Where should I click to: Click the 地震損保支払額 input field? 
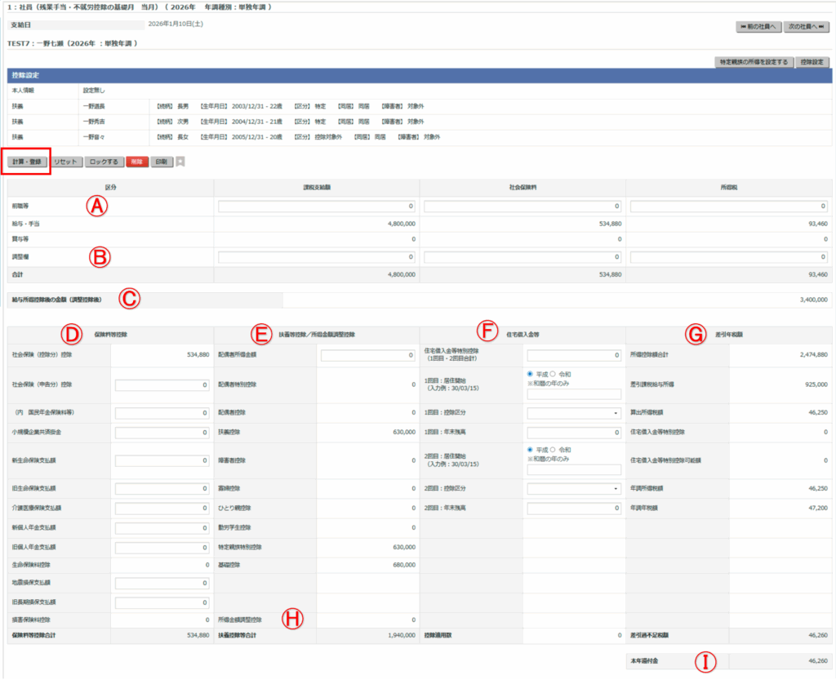(x=162, y=584)
